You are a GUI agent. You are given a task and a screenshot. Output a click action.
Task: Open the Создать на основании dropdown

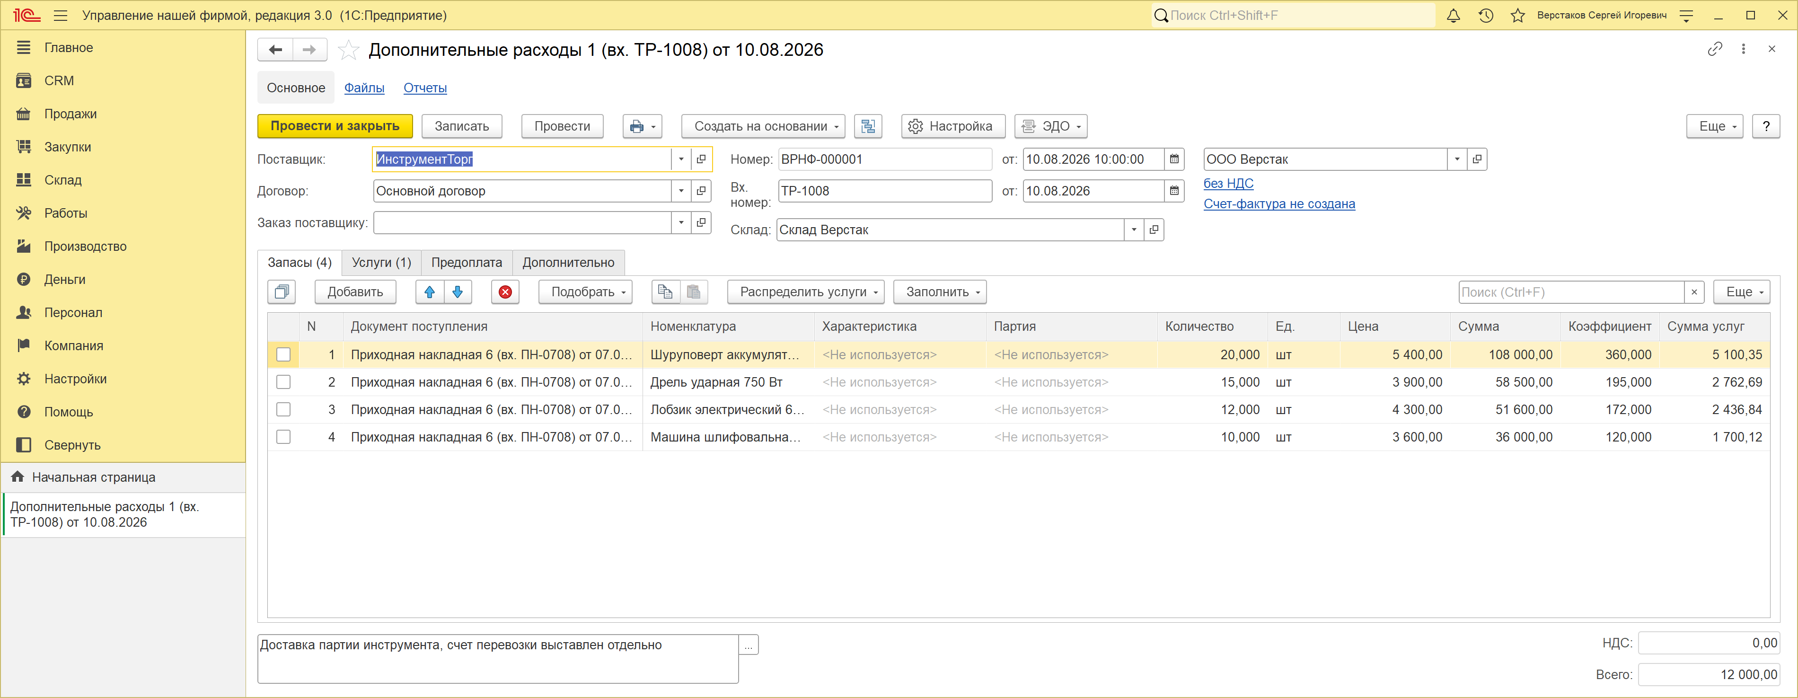pyautogui.click(x=764, y=126)
